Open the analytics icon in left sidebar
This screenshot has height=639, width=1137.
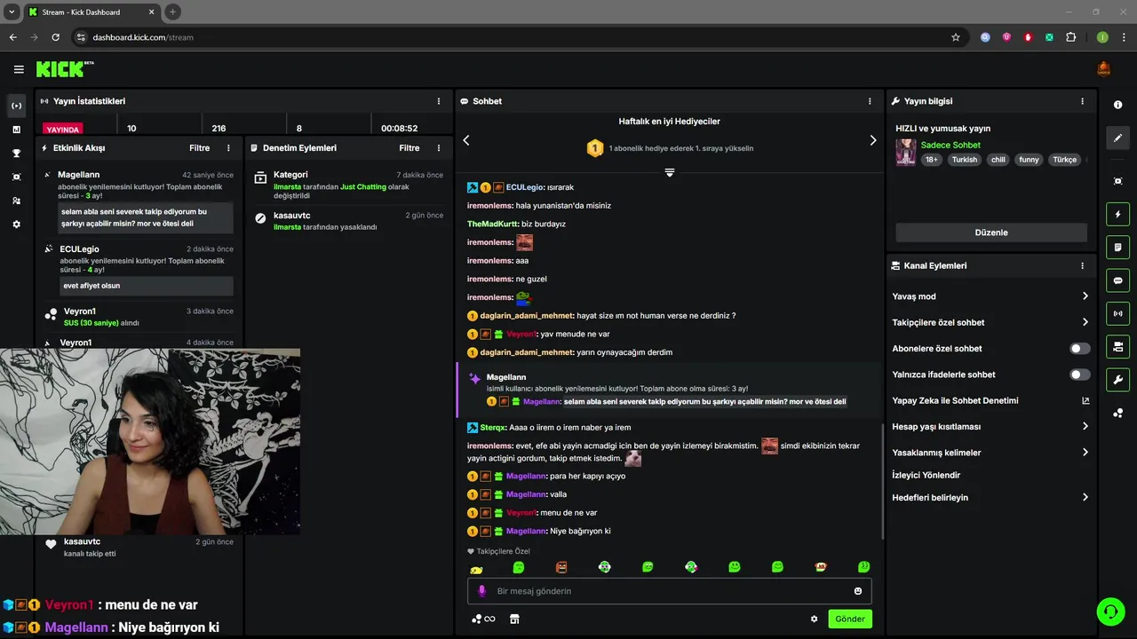pos(16,130)
